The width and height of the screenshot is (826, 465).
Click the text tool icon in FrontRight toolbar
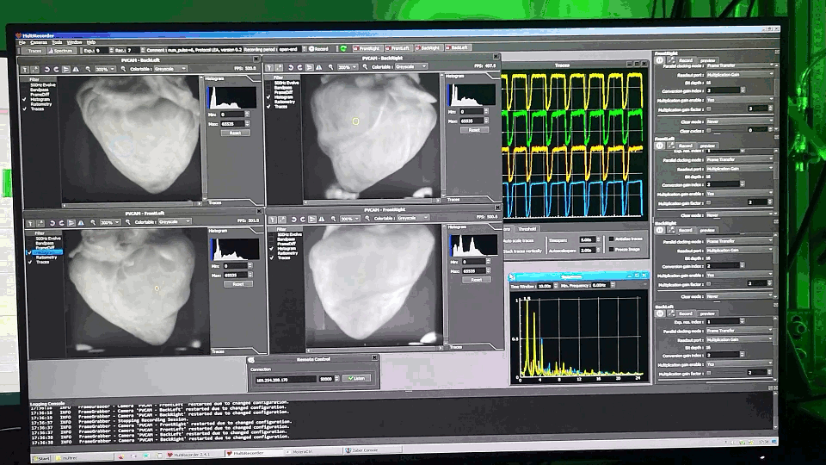pos(273,220)
